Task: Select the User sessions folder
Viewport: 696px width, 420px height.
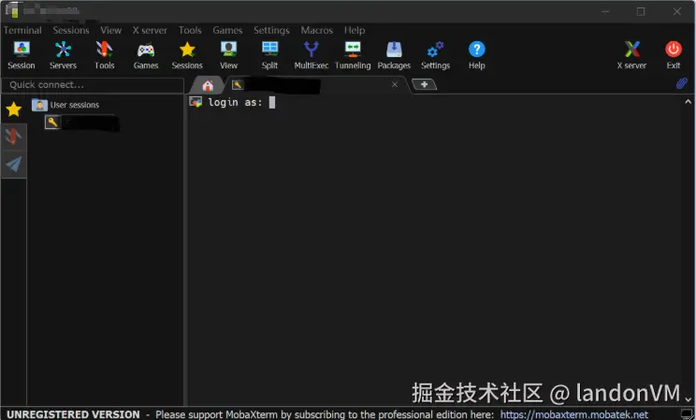Action: 65,105
